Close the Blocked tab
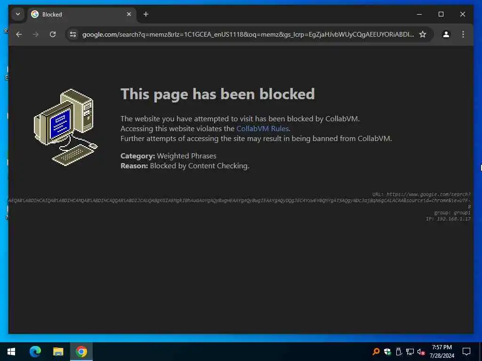Viewport: 482px width, 361px height. click(x=129, y=14)
